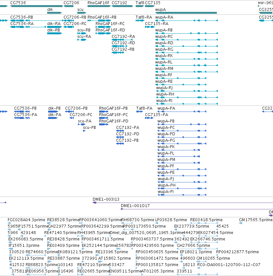
Task: Click the scu-RB transcript label
Action: [84, 30]
